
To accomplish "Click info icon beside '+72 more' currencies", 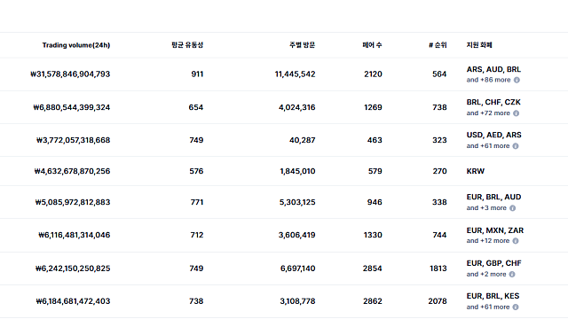I will click(x=516, y=113).
